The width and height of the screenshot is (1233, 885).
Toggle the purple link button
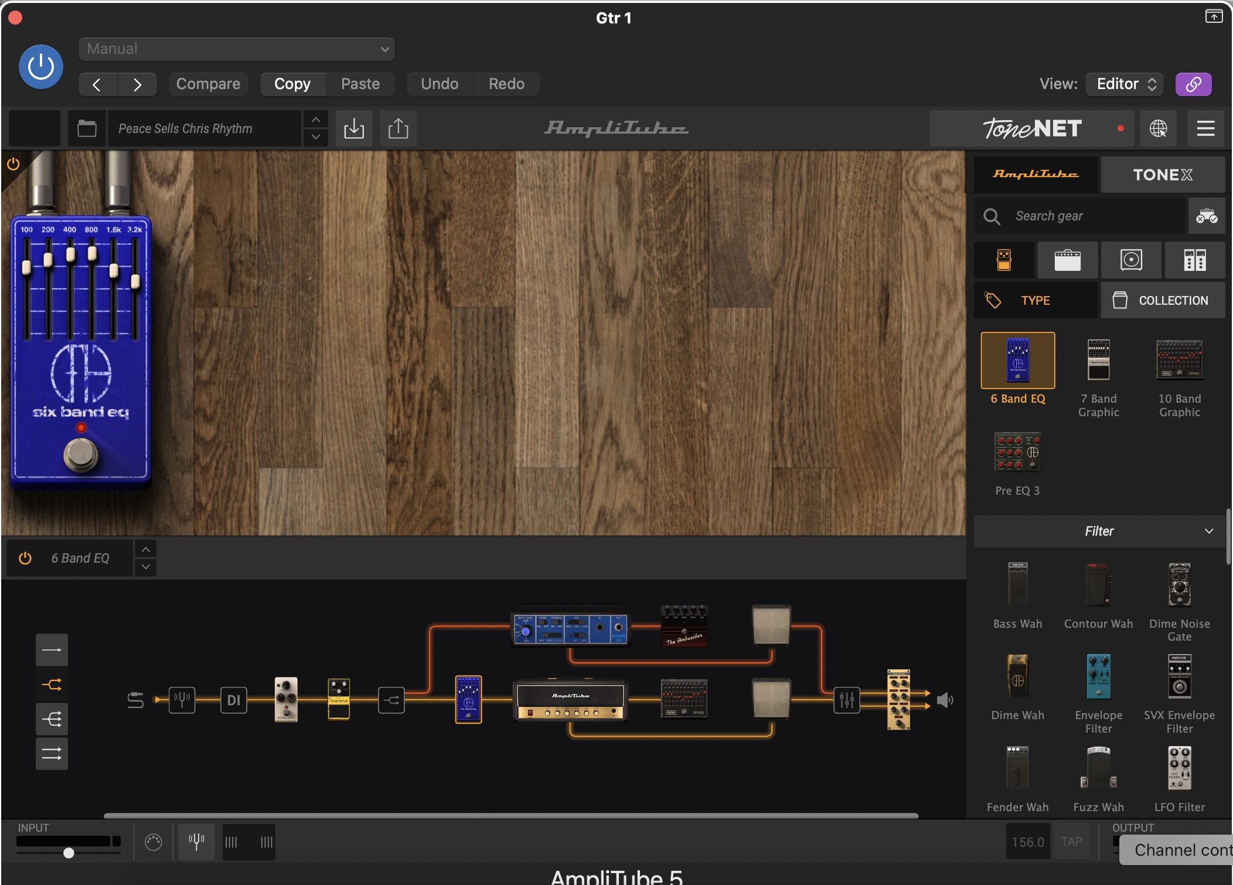1193,84
